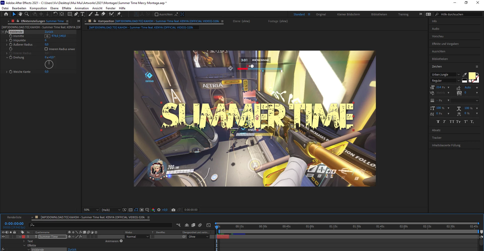Enable the Ausrichten snapping checkbox
Screen dimensions: 484x251
coord(157,14)
